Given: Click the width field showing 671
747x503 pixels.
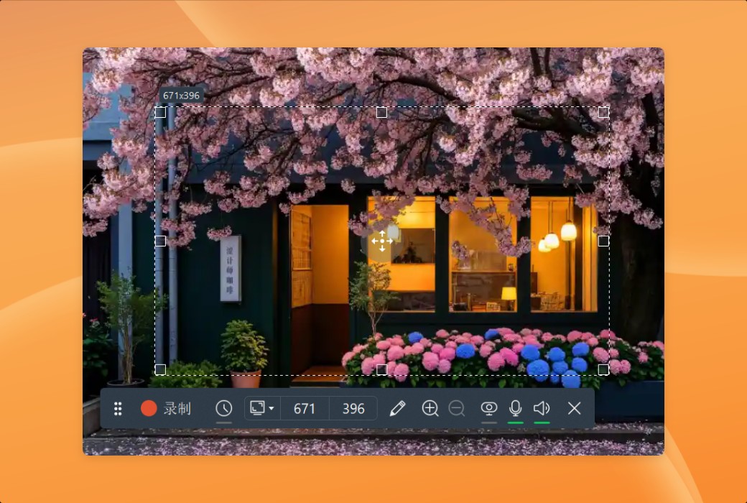Looking at the screenshot, I should (x=305, y=408).
